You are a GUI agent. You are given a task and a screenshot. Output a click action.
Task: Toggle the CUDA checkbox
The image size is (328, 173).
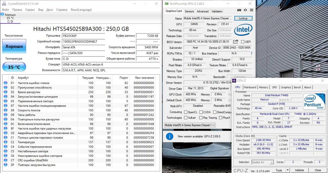[201, 112]
